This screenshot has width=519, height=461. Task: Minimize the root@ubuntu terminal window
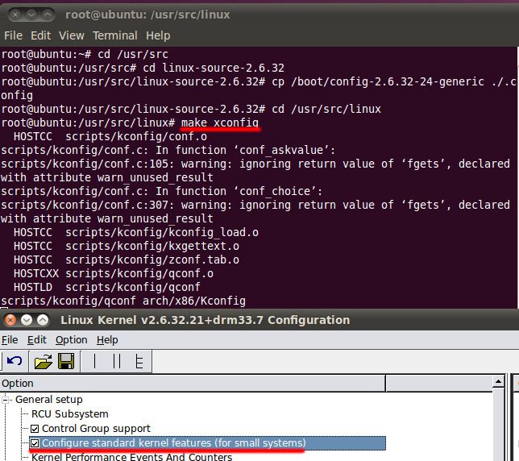click(x=31, y=15)
